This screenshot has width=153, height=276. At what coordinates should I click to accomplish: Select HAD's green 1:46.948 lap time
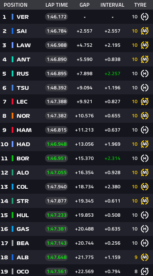57,144
